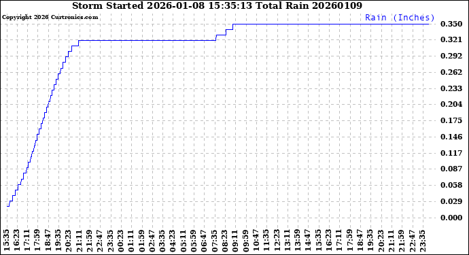Viewport: 469px width, 255px height.
Task: Click the chart title 'Storm Started 2026-01-08 15:35:13 Total Rain'
Action: click(190, 5)
